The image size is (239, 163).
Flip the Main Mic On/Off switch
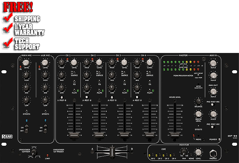pos(26,129)
